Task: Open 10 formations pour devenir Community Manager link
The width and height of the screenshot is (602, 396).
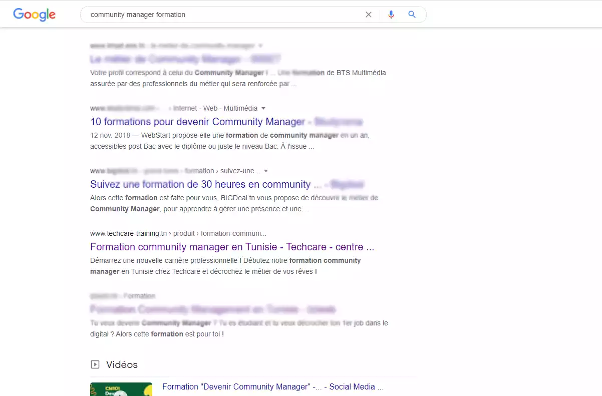Action: 226,122
